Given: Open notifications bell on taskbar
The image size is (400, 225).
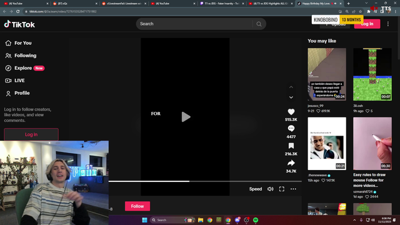Looking at the screenshot, I should (x=394, y=220).
